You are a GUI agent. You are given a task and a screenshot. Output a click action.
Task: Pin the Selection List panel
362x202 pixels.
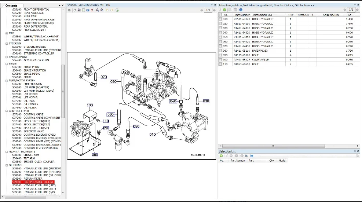point(355,151)
